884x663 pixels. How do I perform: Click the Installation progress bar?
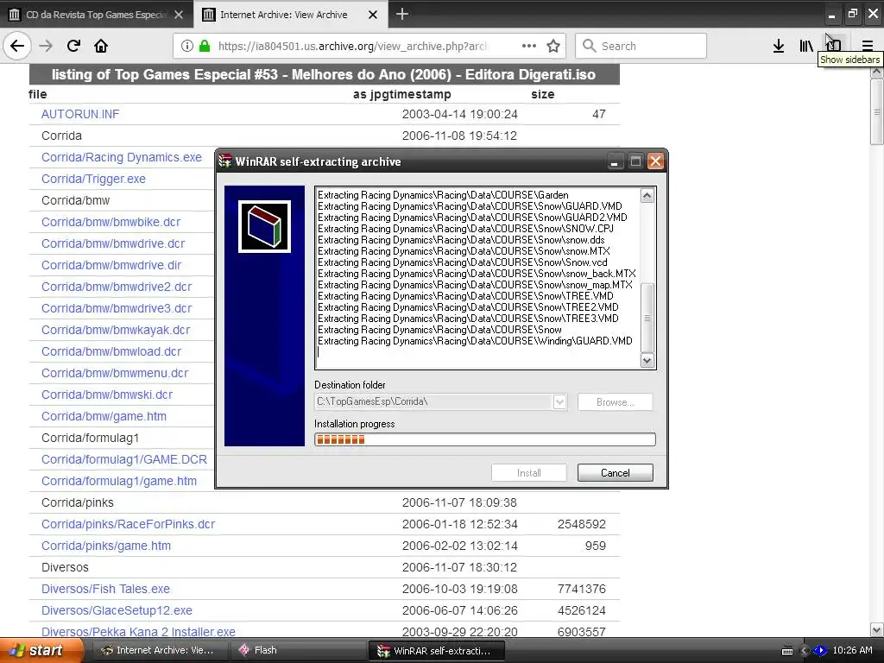[485, 439]
